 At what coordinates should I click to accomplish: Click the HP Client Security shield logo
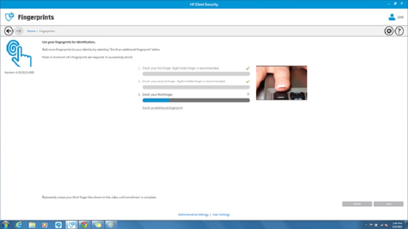[9, 17]
